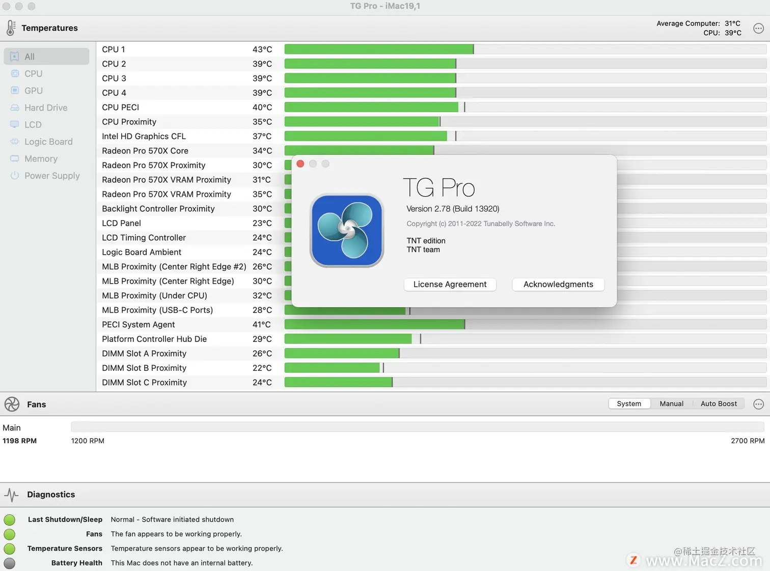
Task: Select the LCD Panel row
Action: coord(194,223)
